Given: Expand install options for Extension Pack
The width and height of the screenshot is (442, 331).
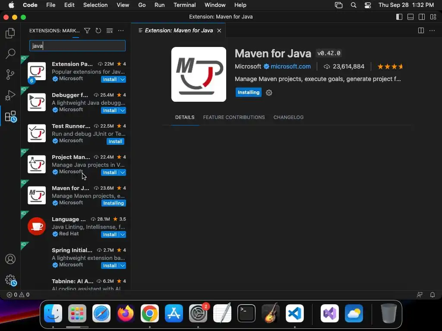Looking at the screenshot, I should [x=123, y=79].
